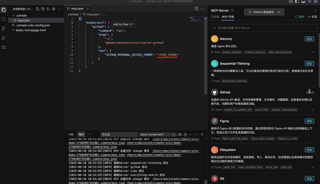This screenshot has height=184, width=320.
Task: Expand the Filesystem tools list chevron
Action: coord(312,167)
